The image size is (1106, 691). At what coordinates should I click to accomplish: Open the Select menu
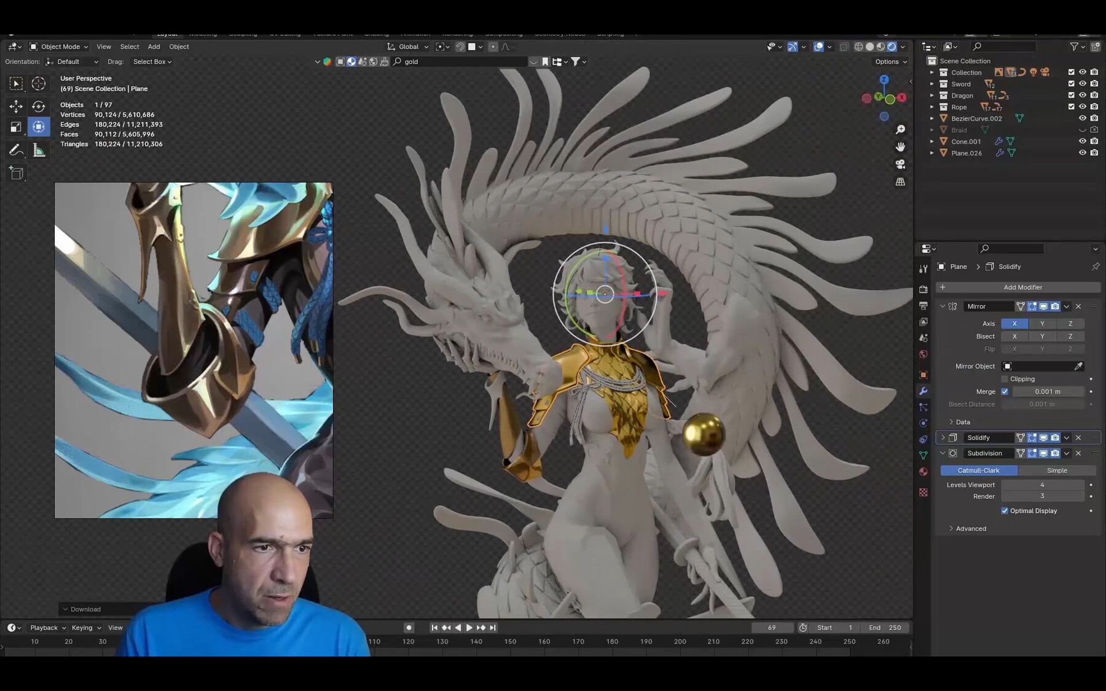click(130, 47)
